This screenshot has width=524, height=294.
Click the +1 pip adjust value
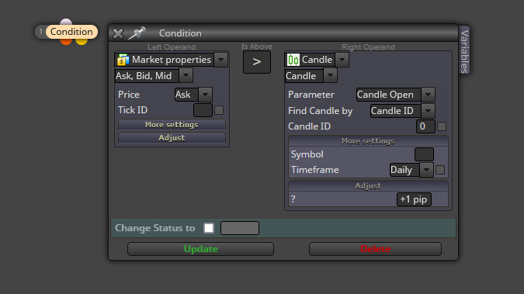point(414,199)
